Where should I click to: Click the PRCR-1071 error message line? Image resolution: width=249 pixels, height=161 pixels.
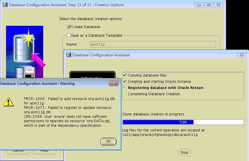(x=67, y=110)
